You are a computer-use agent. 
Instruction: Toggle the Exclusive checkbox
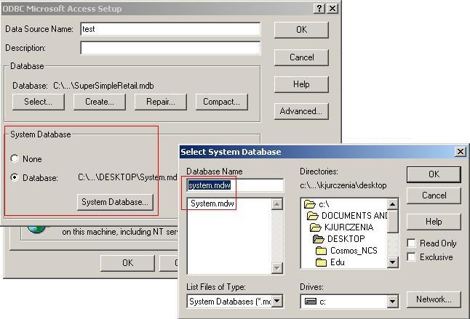pos(412,257)
